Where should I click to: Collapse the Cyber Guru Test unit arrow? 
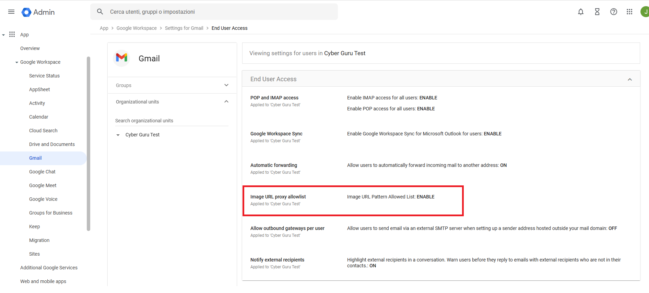click(x=118, y=135)
